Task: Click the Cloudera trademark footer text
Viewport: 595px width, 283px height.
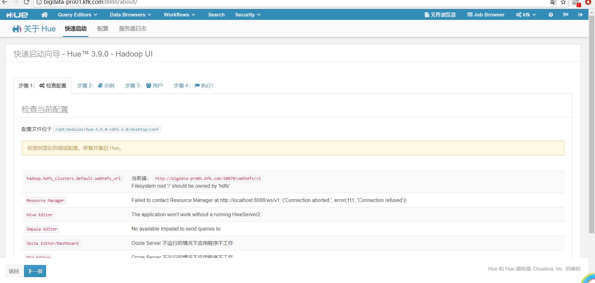Action: 534,269
